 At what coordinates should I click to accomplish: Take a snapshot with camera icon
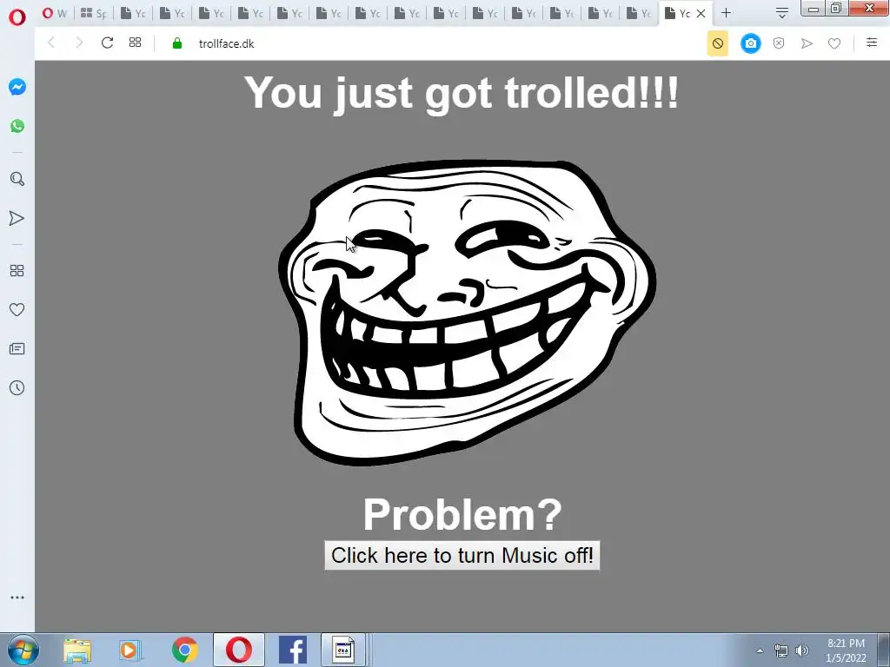pyautogui.click(x=750, y=43)
